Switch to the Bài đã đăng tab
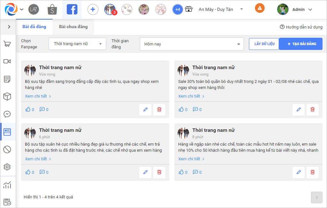Viewport: 327px width, 208px height. tap(34, 27)
